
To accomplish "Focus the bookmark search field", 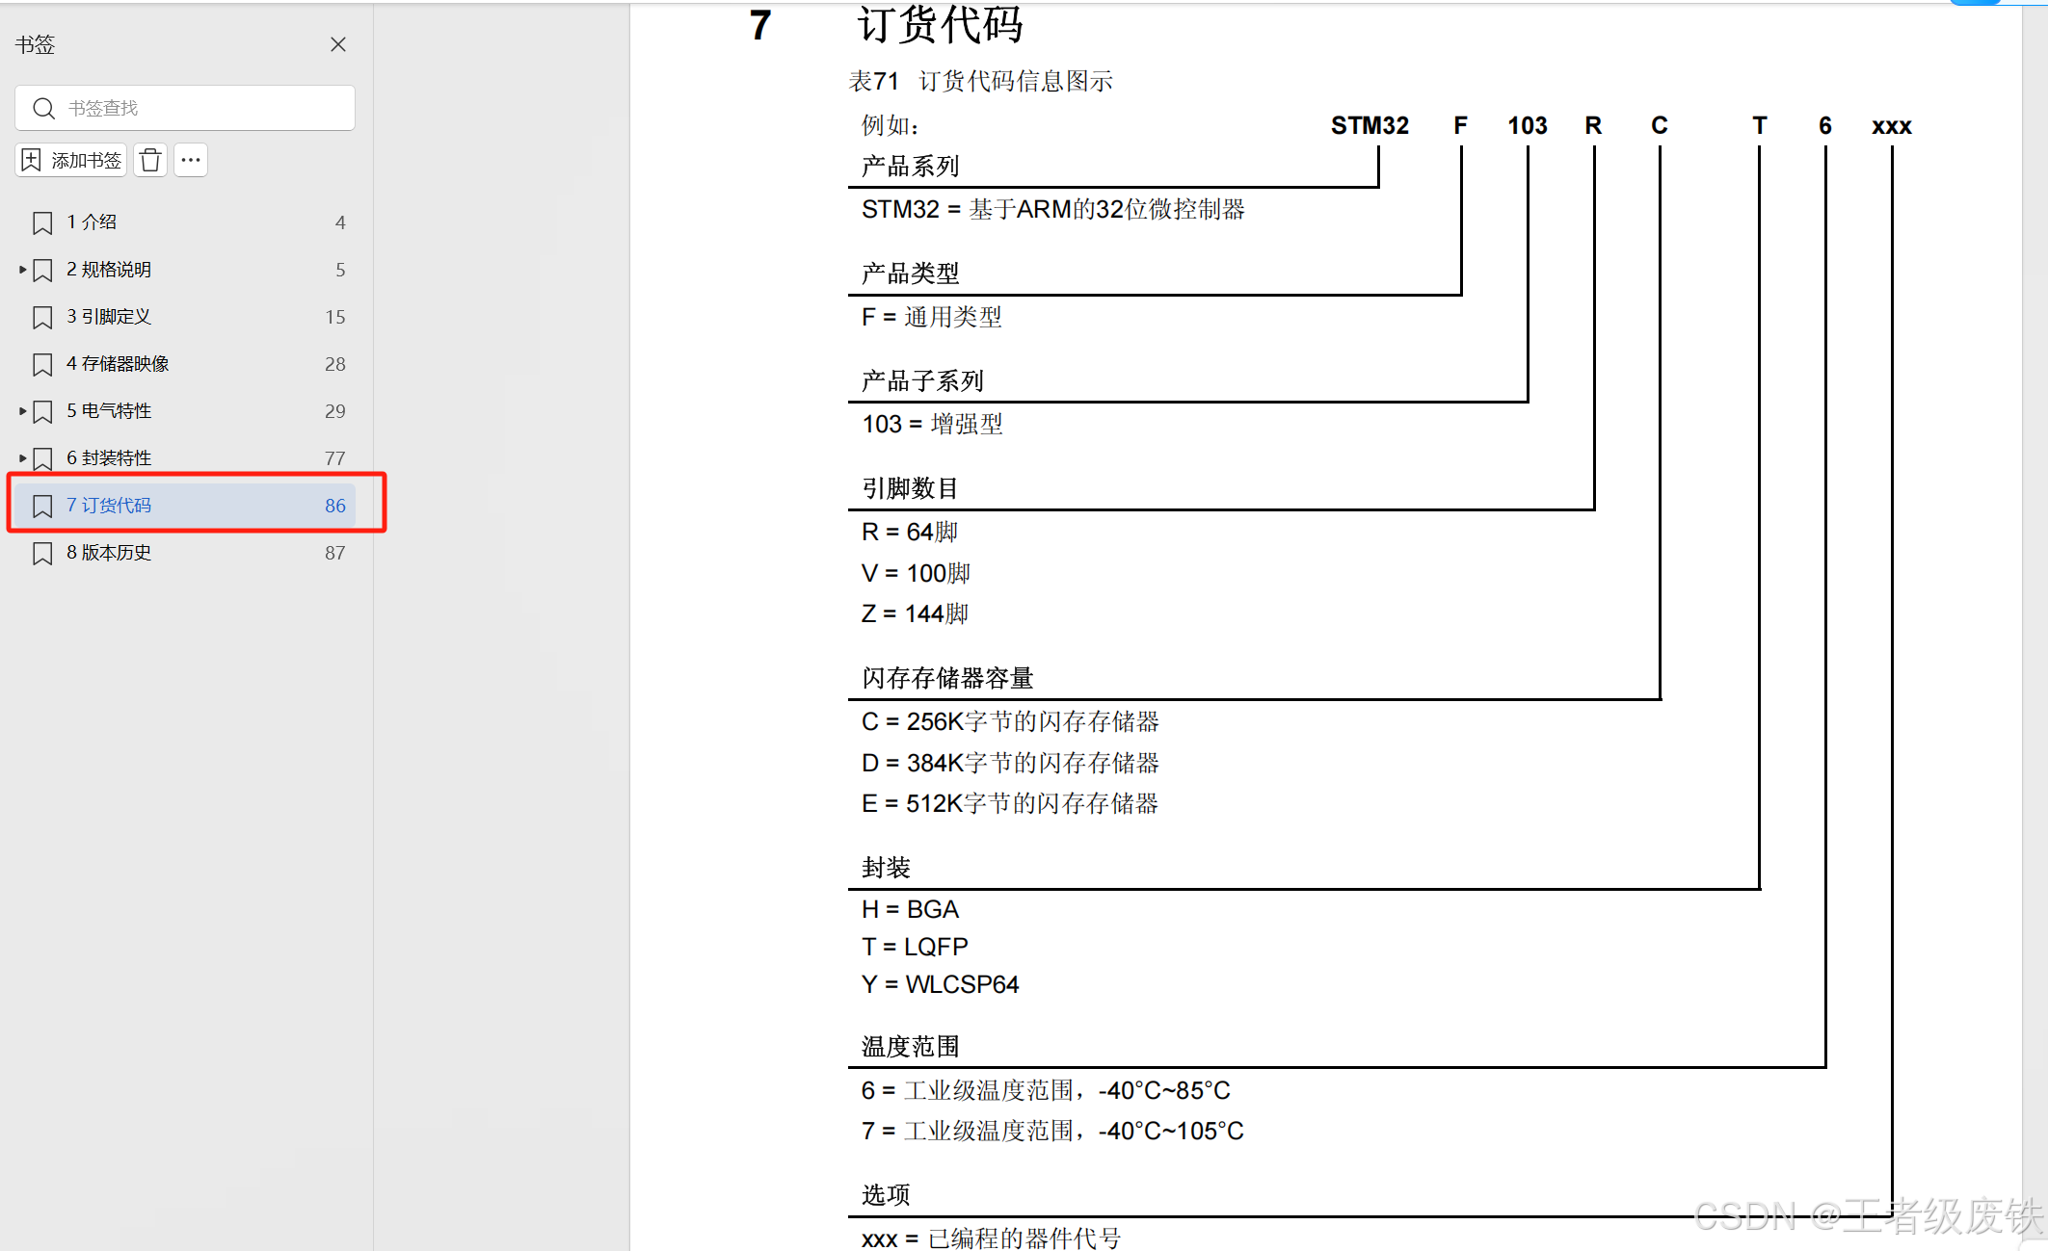I will coord(202,108).
